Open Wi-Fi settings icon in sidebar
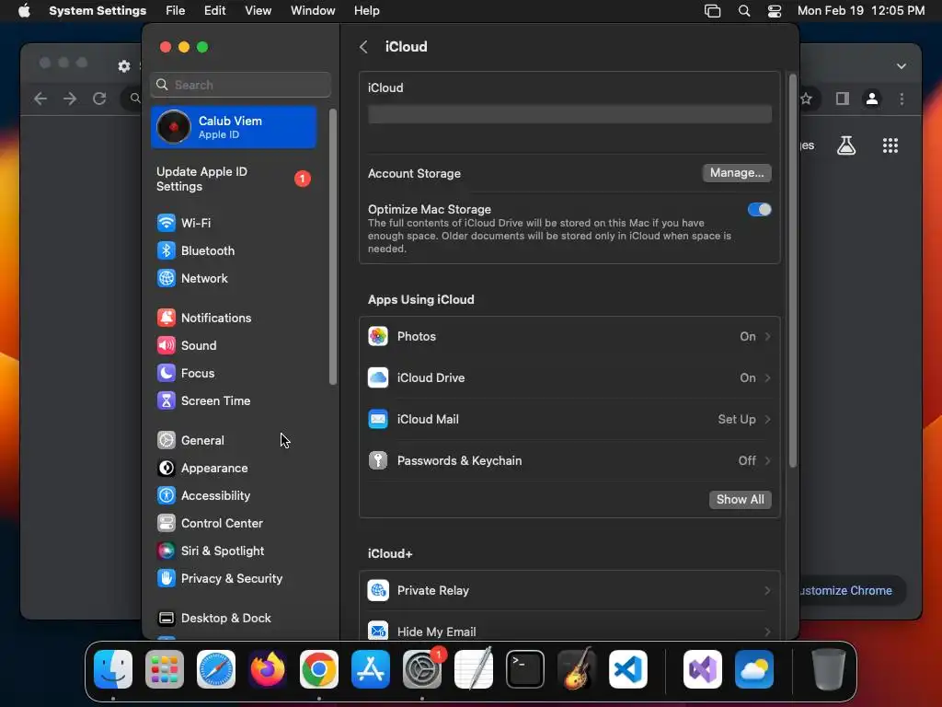Viewport: 942px width, 707px height. [x=166, y=223]
